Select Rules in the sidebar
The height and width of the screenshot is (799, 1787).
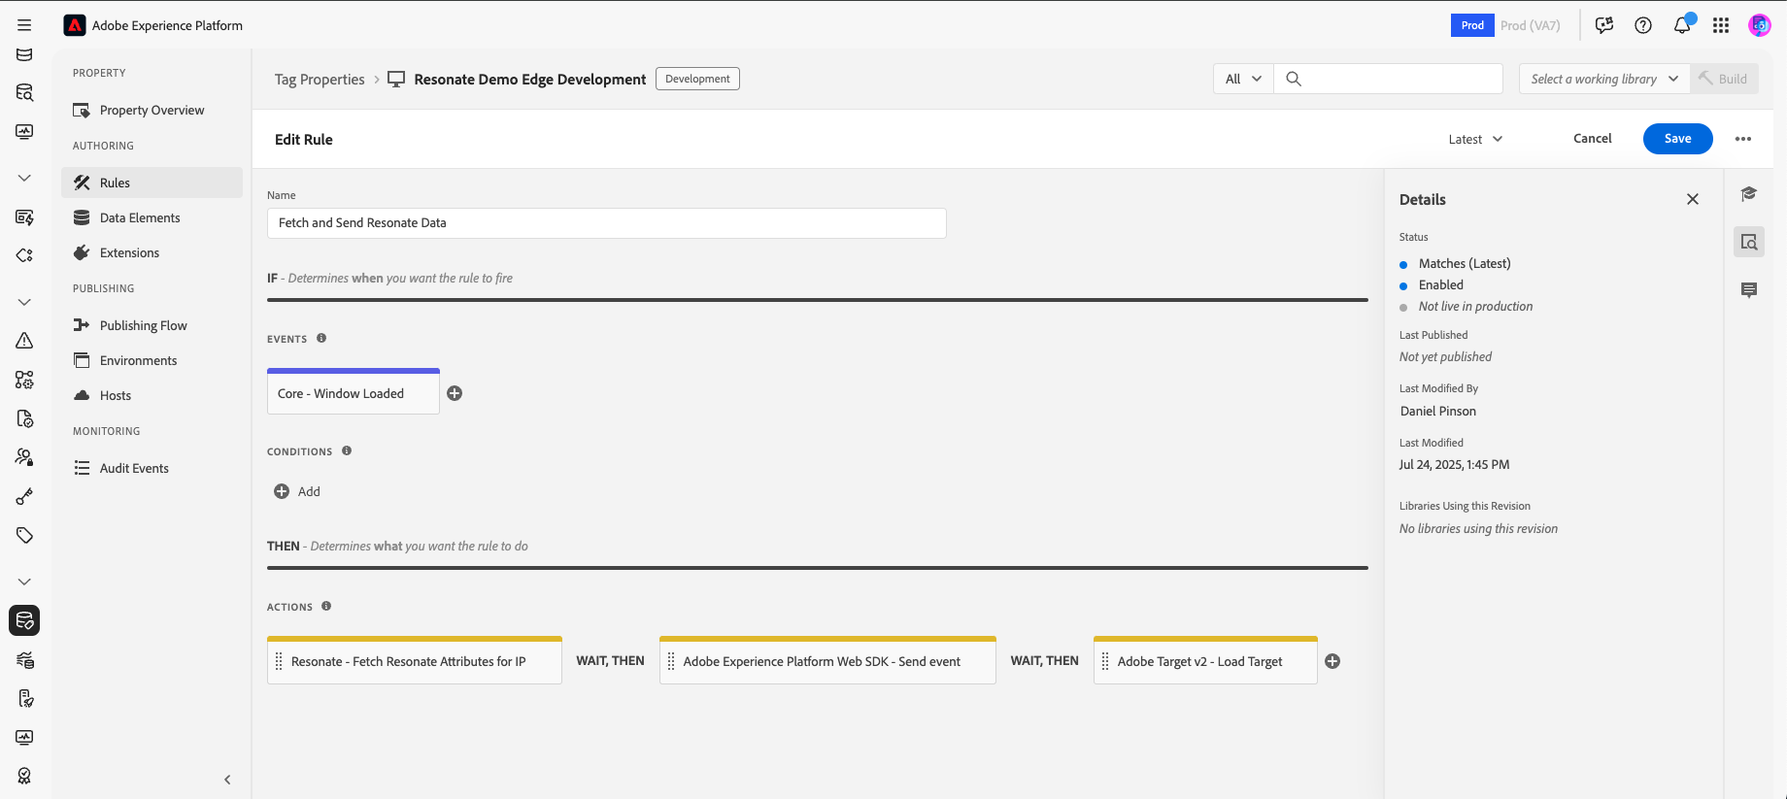pos(152,183)
